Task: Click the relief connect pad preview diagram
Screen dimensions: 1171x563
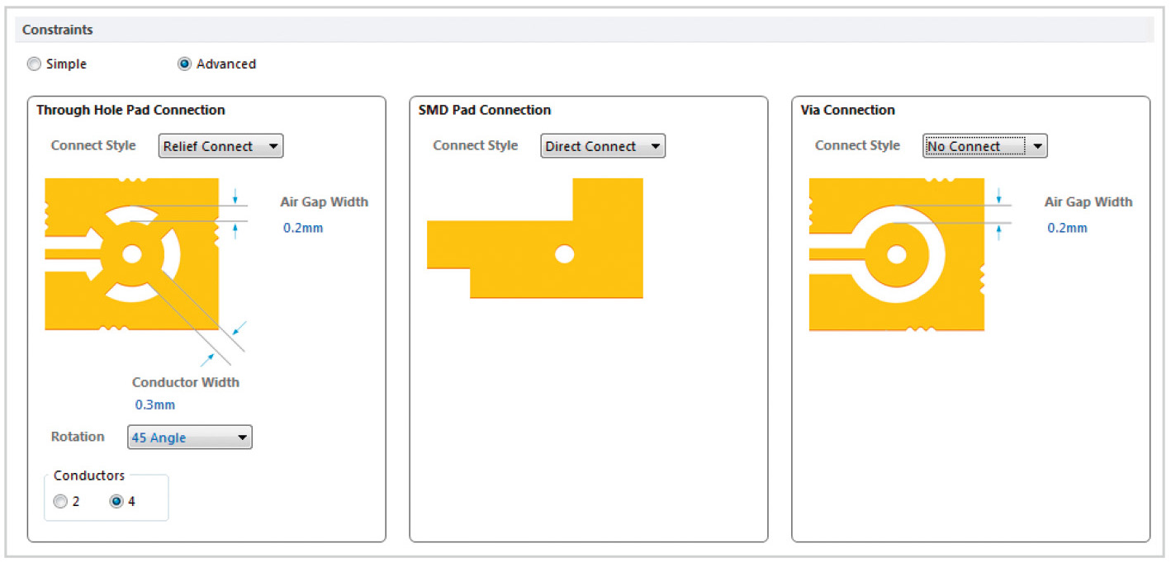Action: [132, 254]
